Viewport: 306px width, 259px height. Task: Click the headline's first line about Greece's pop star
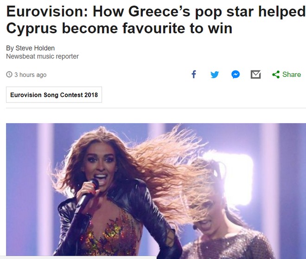[x=155, y=11]
